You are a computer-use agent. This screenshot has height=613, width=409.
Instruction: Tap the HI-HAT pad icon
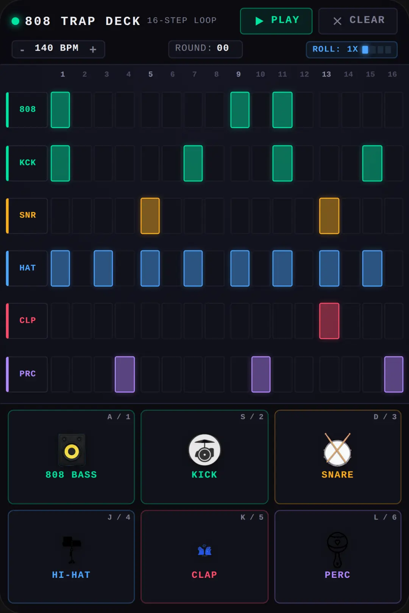(72, 549)
